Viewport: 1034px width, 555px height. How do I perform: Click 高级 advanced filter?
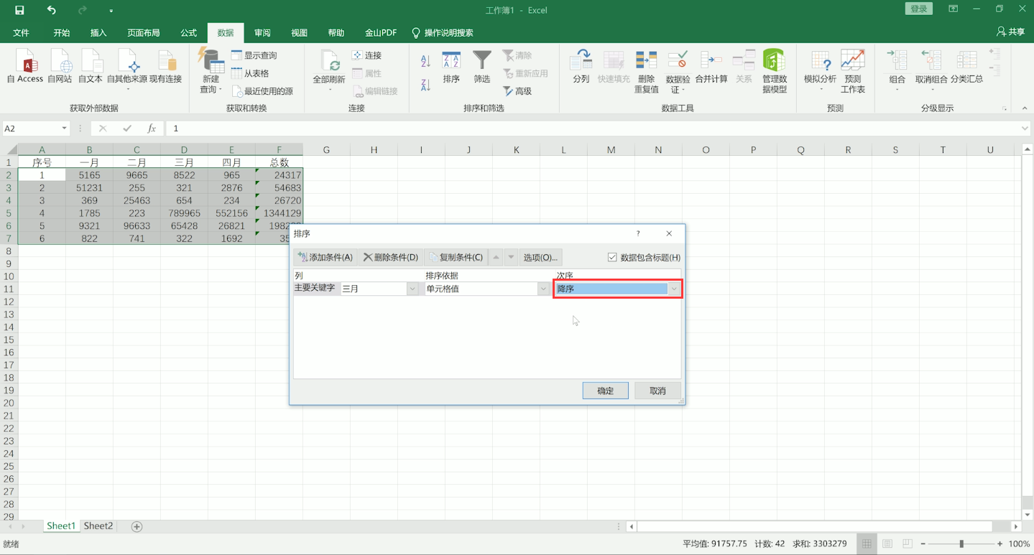click(517, 91)
